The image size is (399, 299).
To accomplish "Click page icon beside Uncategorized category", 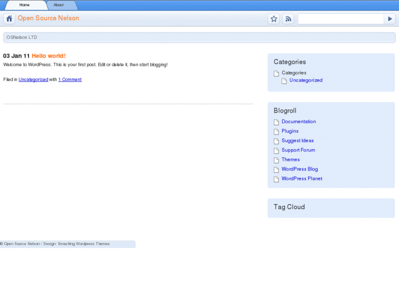I will coord(284,81).
